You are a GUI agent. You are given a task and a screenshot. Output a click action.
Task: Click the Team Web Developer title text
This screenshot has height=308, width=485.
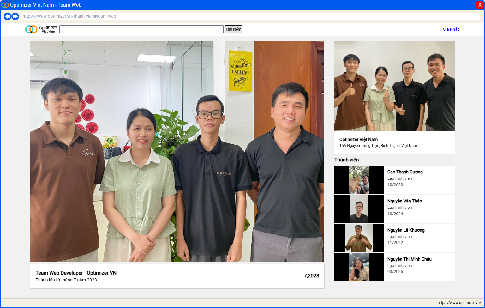coord(76,273)
